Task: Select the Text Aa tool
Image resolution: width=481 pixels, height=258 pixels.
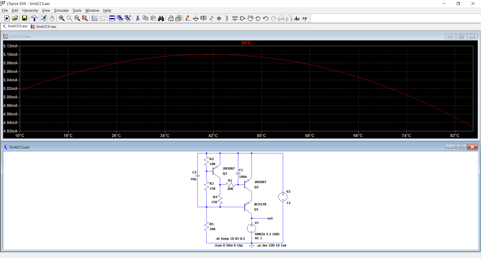Action: coord(297,18)
